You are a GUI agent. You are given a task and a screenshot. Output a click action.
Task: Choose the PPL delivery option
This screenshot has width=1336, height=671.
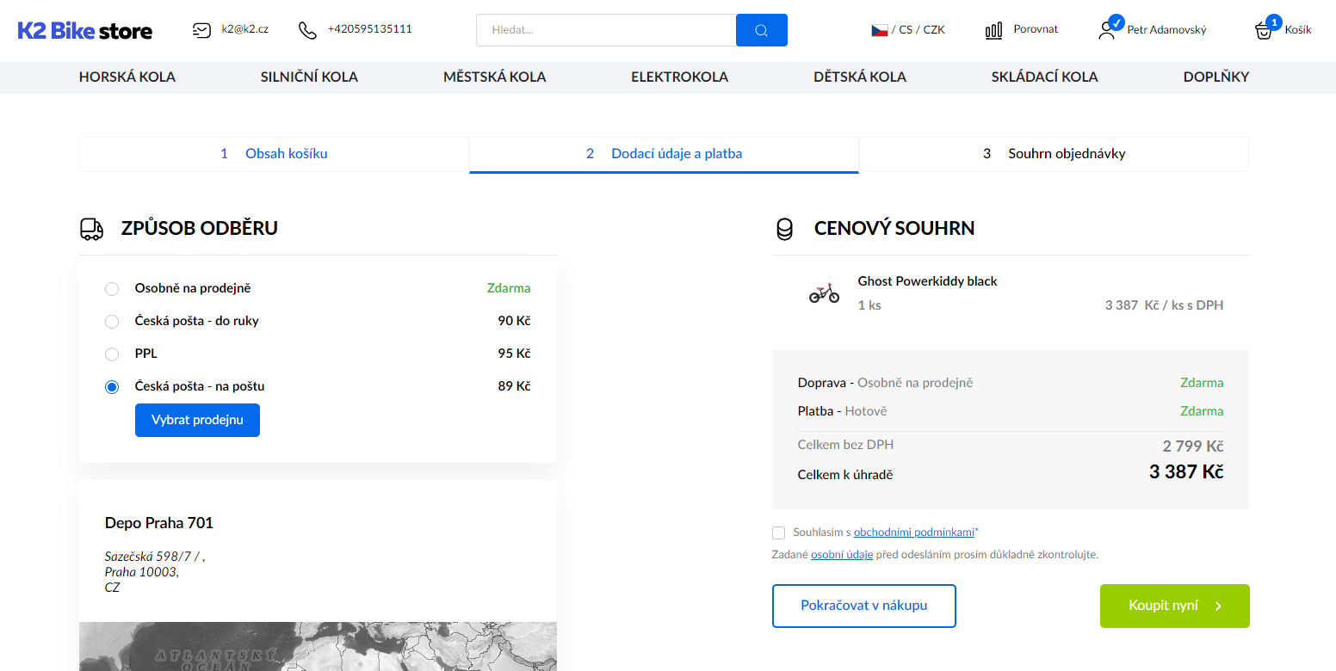pyautogui.click(x=112, y=354)
